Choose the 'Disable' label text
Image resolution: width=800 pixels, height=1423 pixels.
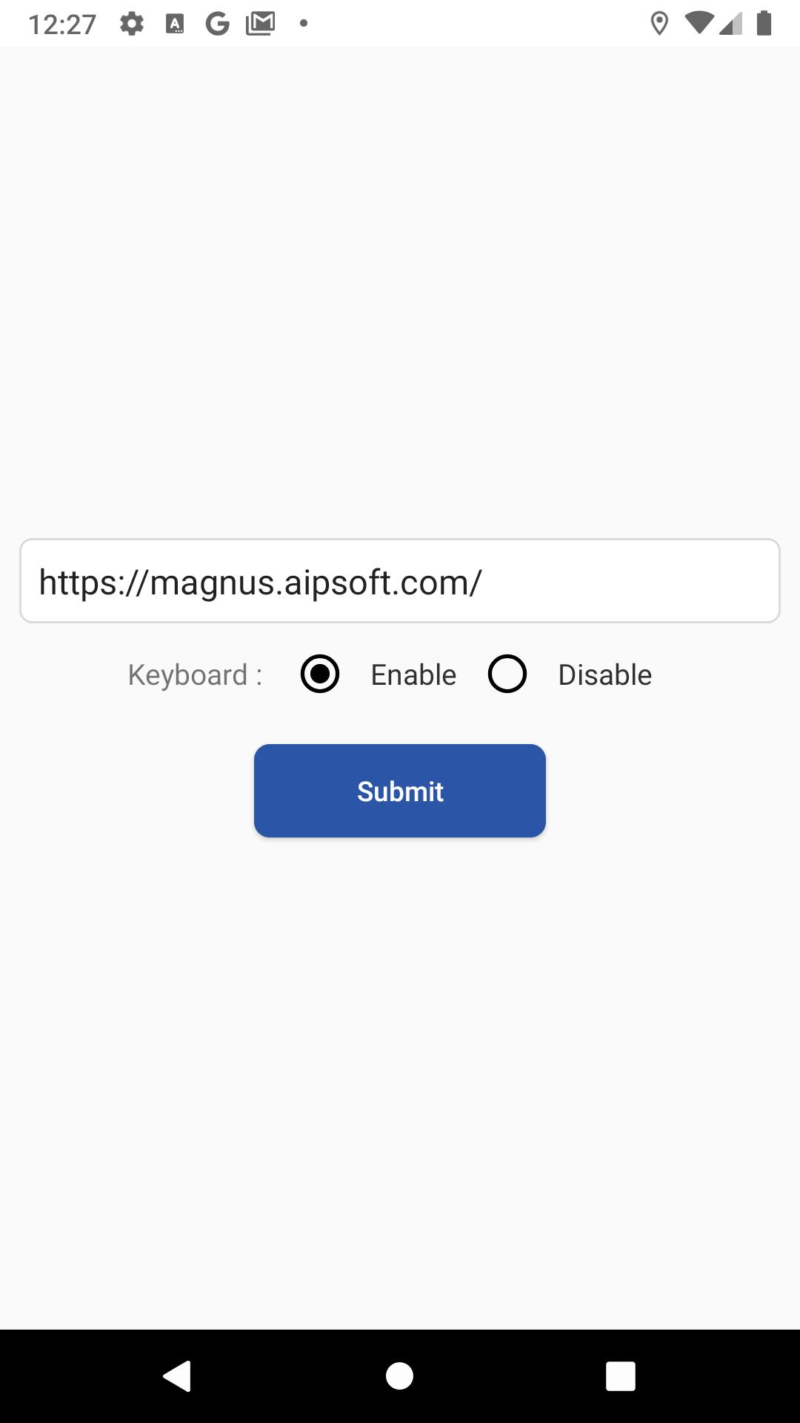click(605, 675)
